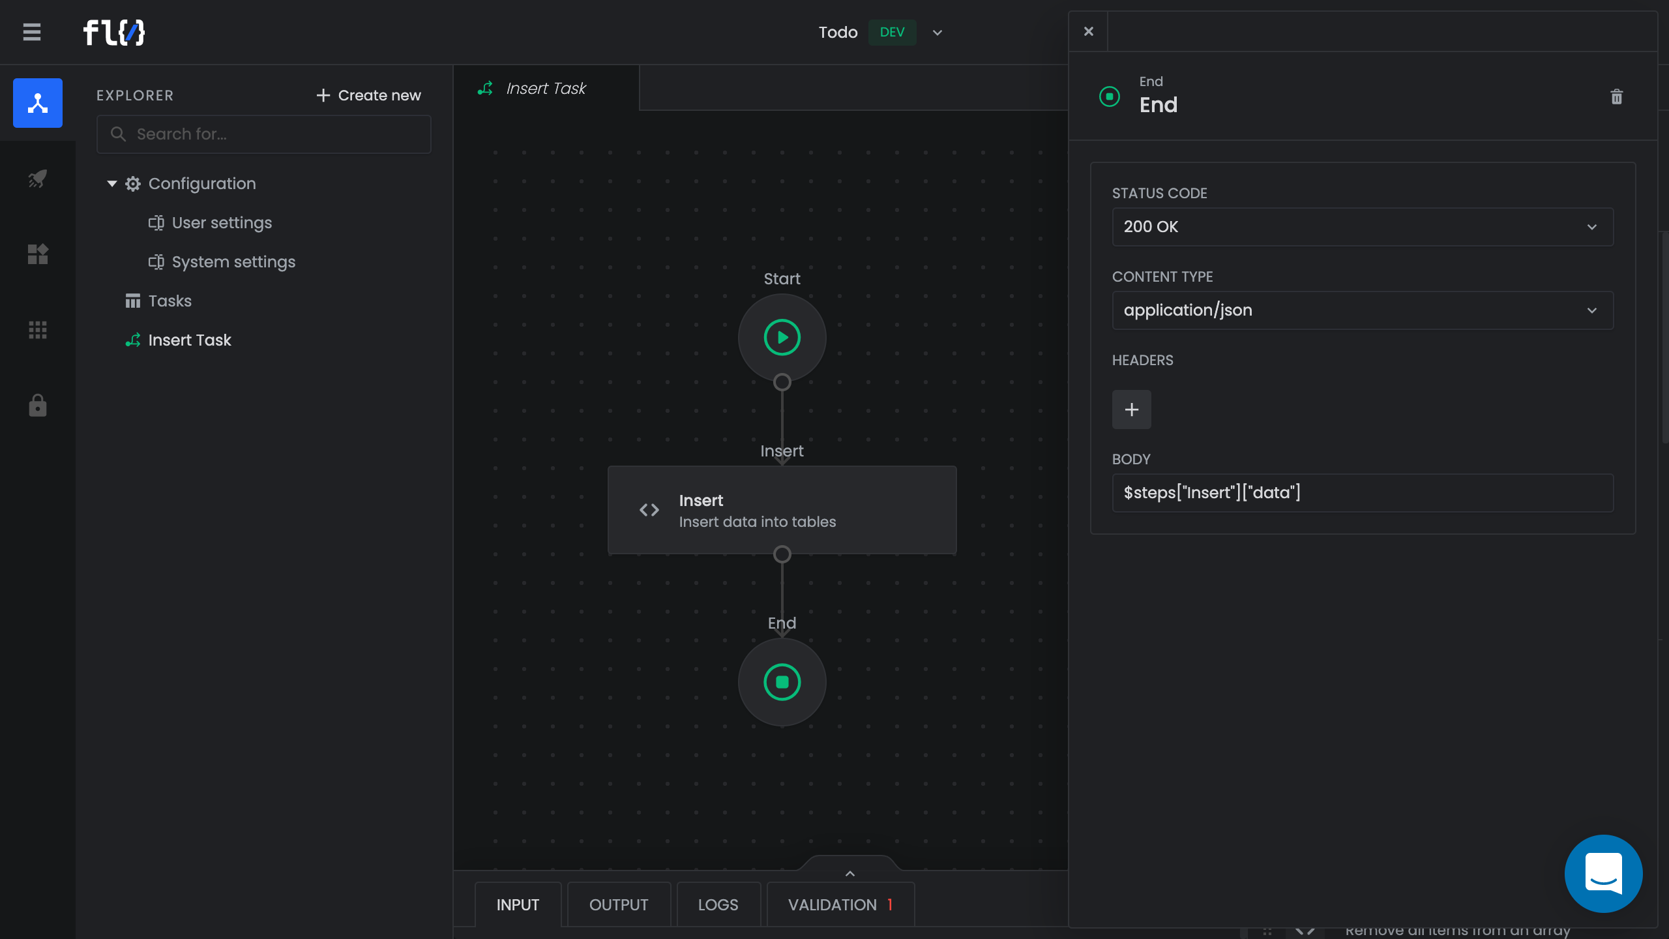Switch to the OUTPUT tab

[x=619, y=905]
